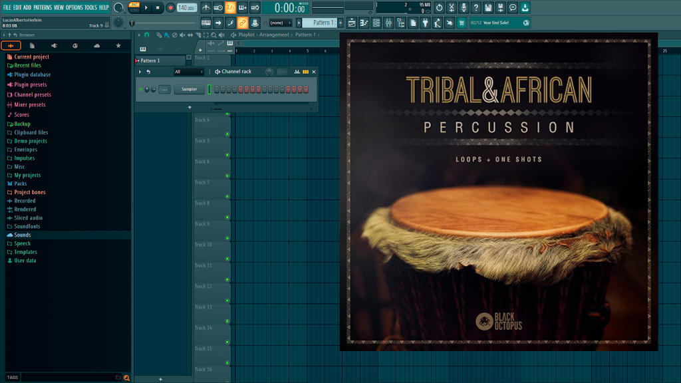Toggle the PAT/SONG mode switch
Screen dimensions: 681x383
(x=134, y=7)
